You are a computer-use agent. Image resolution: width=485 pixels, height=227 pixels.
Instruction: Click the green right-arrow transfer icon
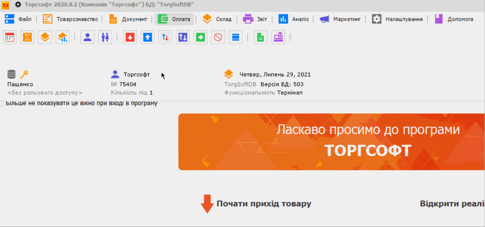[200, 37]
